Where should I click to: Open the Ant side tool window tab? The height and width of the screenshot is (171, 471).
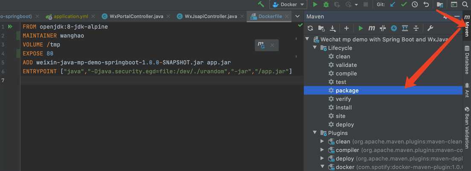[467, 90]
